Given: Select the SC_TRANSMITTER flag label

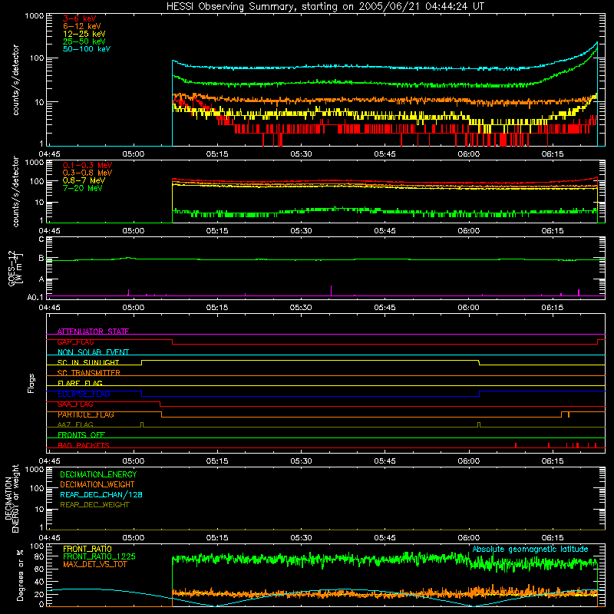Looking at the screenshot, I should point(88,373).
